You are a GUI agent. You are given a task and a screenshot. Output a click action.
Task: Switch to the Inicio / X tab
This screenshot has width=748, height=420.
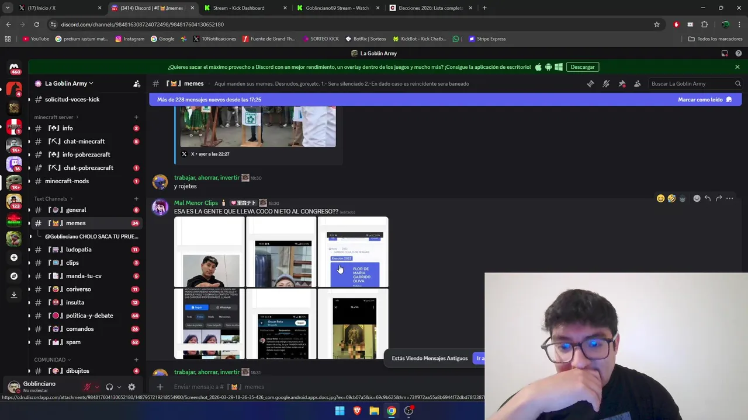point(58,8)
